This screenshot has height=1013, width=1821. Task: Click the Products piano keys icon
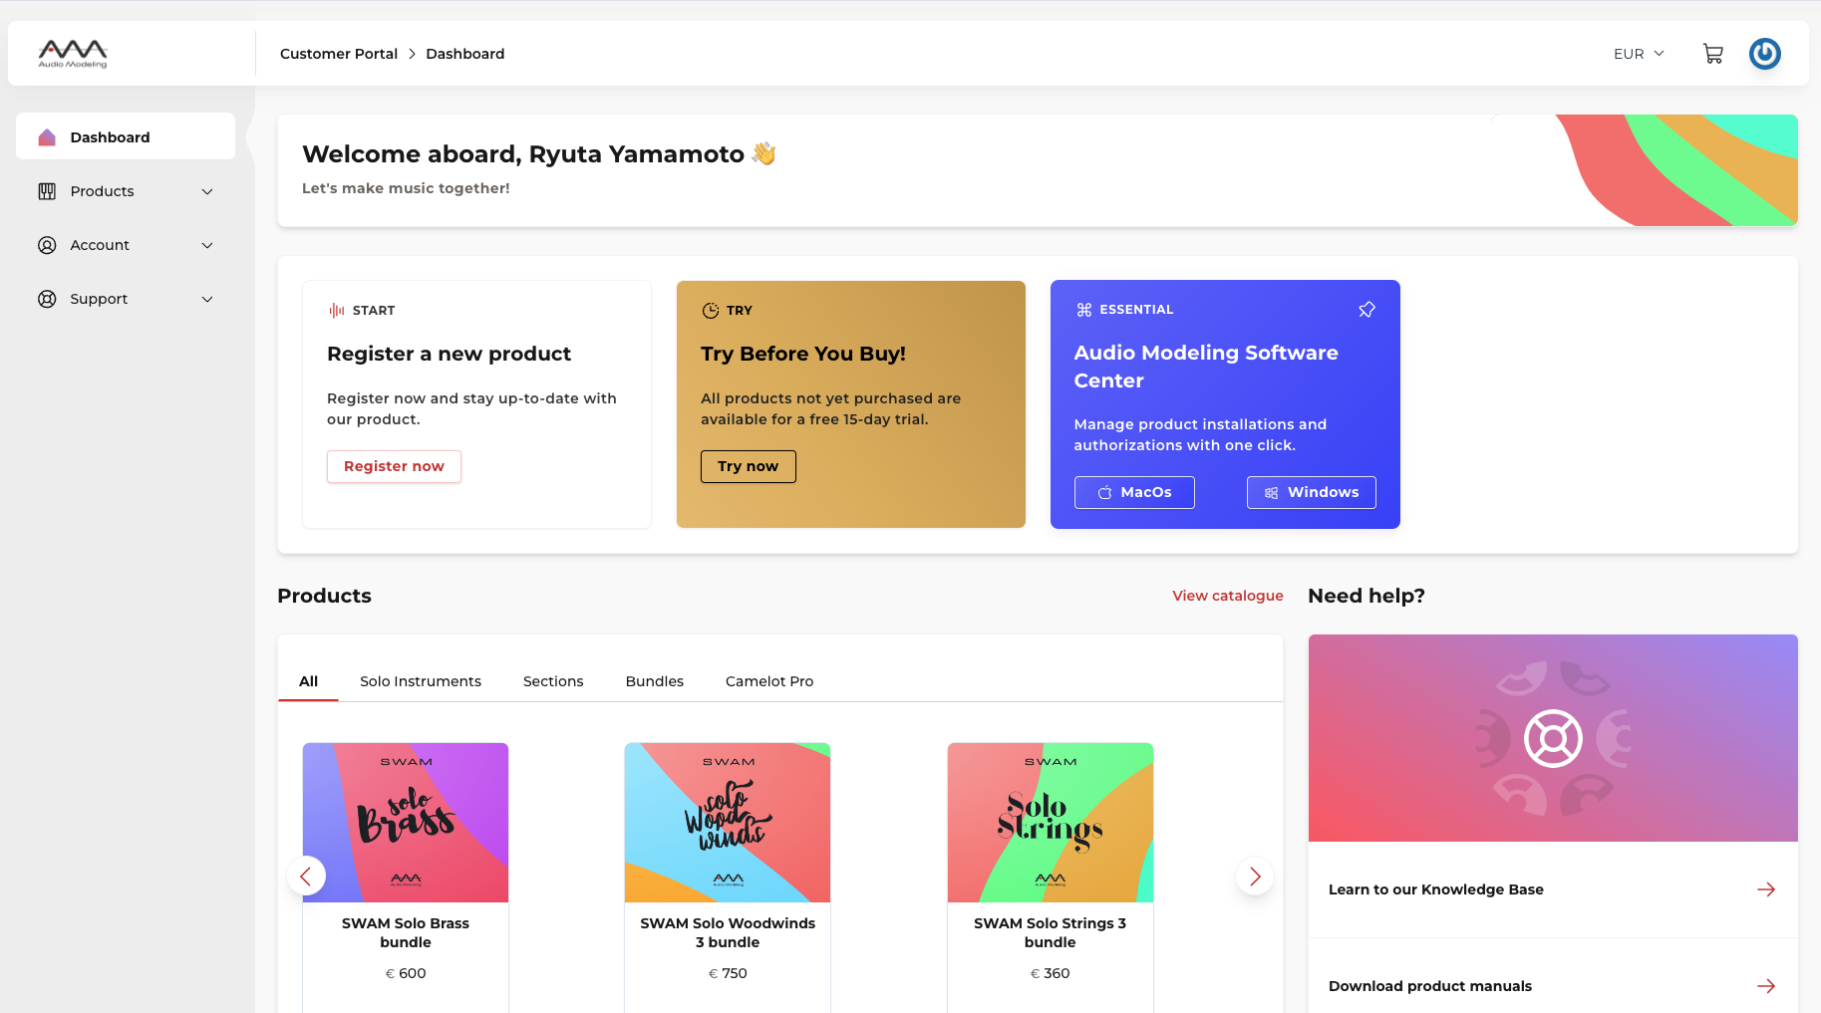[x=47, y=191]
